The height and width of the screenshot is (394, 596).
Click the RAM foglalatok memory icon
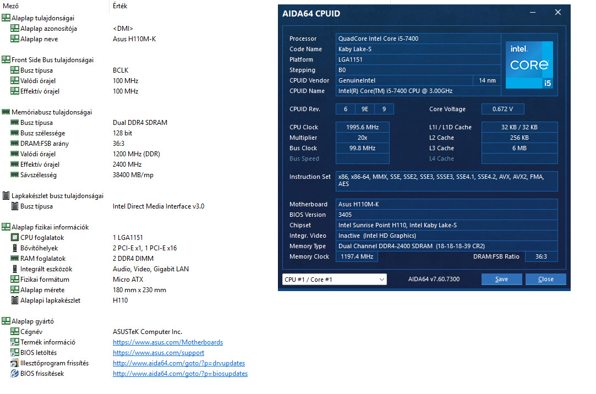point(15,258)
